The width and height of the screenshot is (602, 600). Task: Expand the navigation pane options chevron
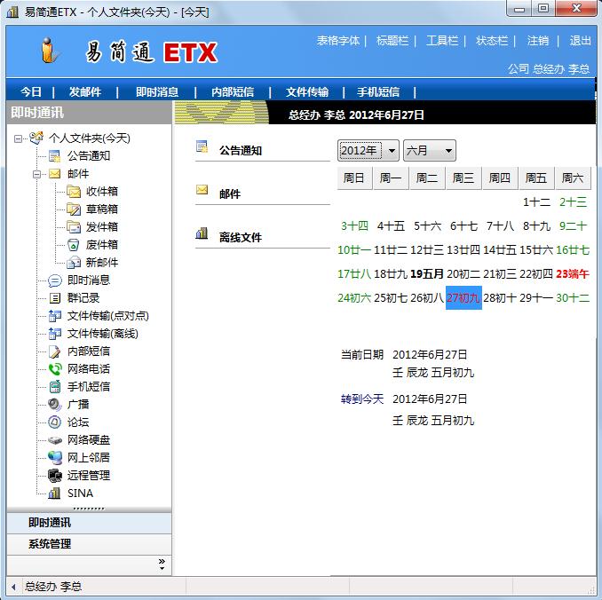[x=162, y=564]
